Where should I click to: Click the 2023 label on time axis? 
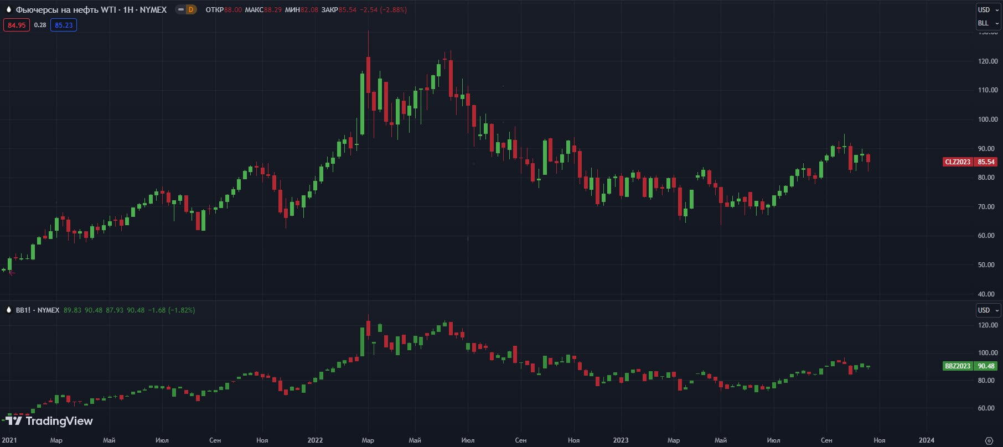(621, 440)
